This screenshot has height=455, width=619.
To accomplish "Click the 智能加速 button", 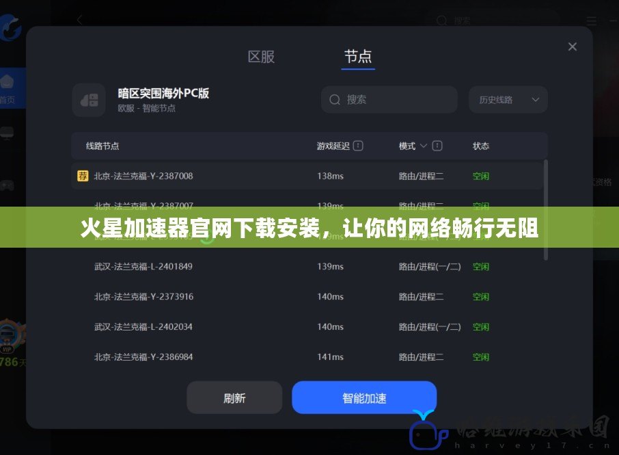I will tap(364, 398).
